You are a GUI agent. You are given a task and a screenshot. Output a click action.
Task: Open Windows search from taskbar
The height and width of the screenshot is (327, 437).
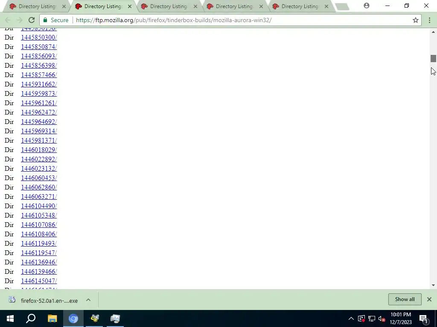(31, 318)
